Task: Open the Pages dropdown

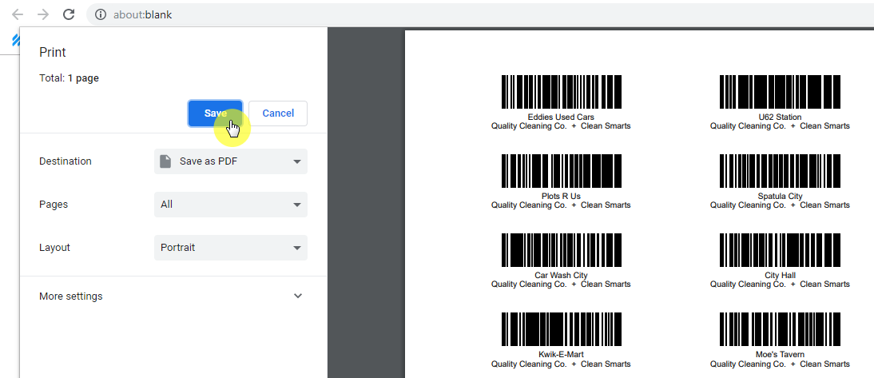Action: click(x=230, y=205)
